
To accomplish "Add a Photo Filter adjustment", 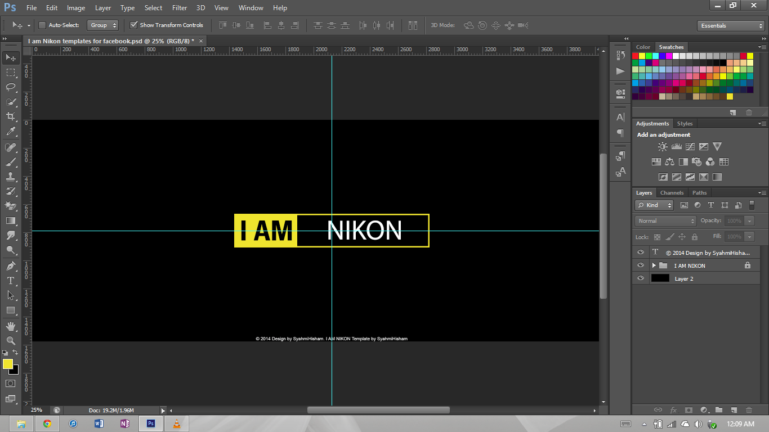I will pyautogui.click(x=696, y=161).
